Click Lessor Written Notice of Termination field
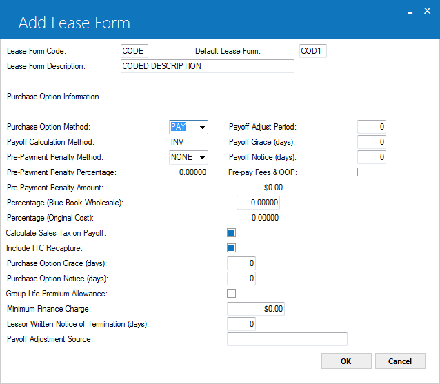This screenshot has width=440, height=384. pyautogui.click(x=241, y=324)
